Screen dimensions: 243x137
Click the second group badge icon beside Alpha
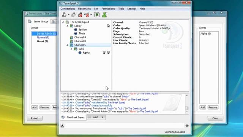108,53
